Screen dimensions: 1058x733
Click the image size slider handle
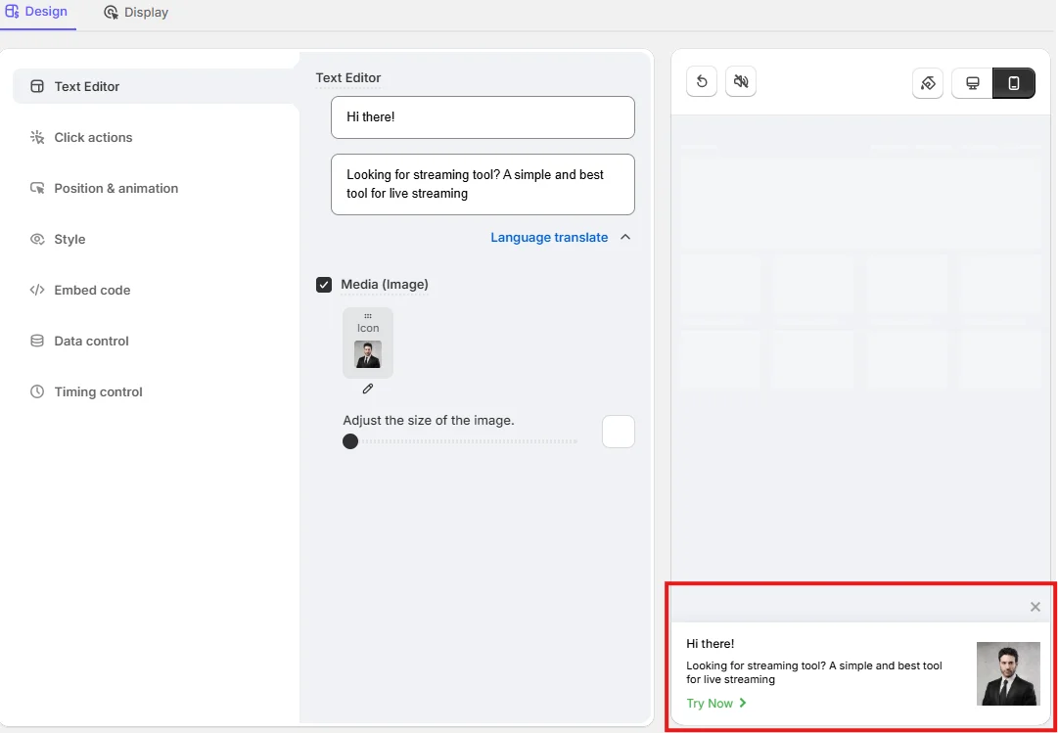(x=350, y=441)
